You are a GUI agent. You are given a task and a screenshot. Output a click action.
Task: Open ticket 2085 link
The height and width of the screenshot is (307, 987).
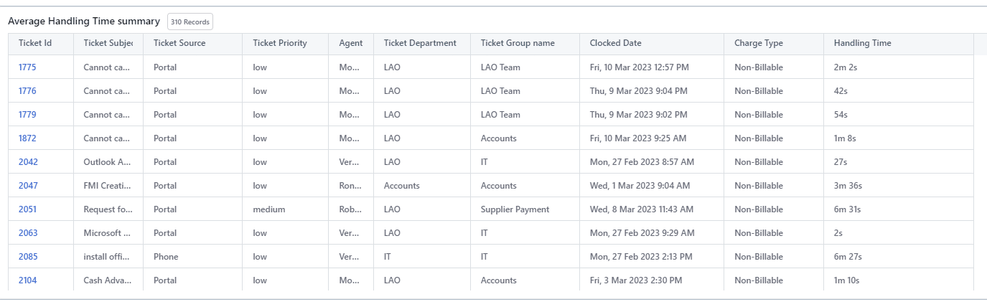pyautogui.click(x=28, y=257)
